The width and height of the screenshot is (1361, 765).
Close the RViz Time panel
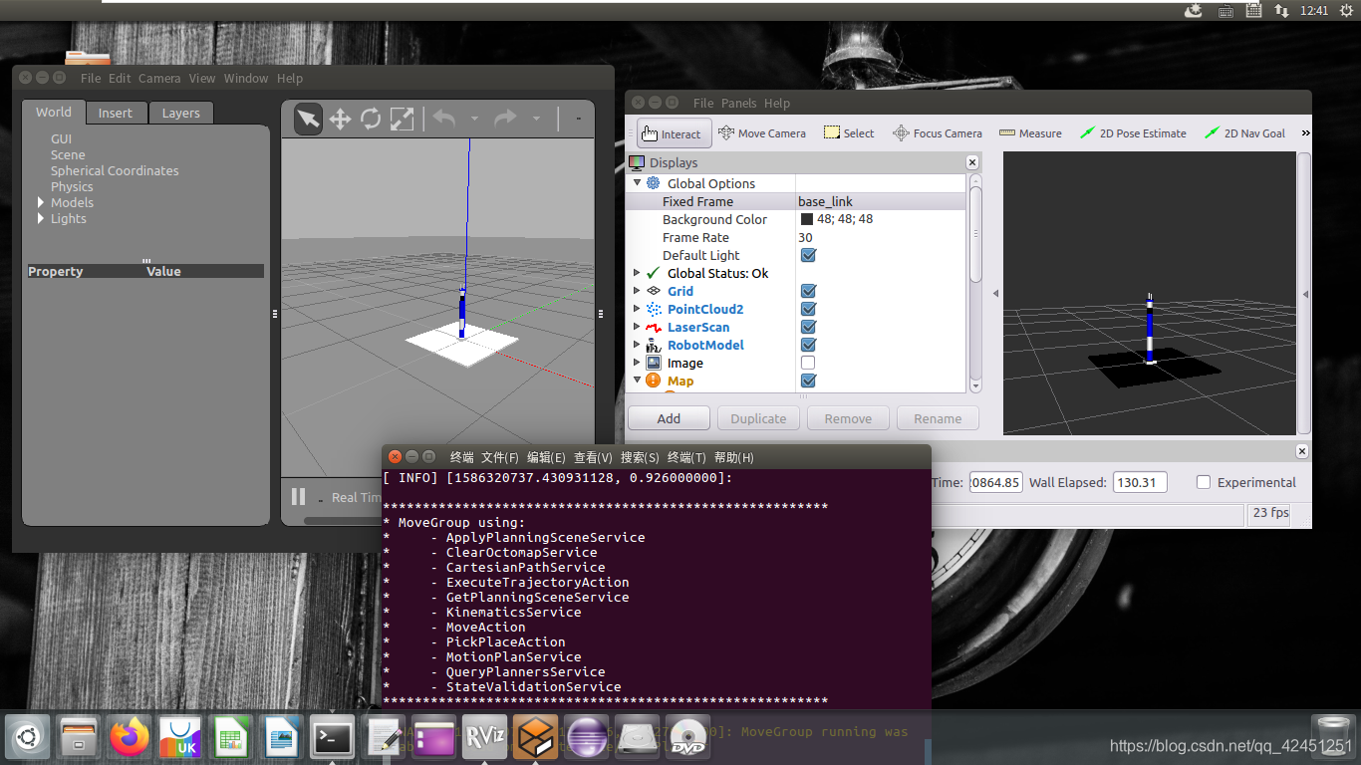(1302, 451)
